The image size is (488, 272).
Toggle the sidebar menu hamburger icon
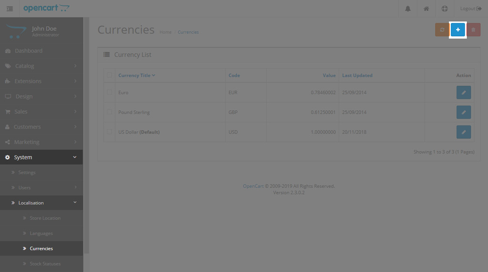(10, 9)
